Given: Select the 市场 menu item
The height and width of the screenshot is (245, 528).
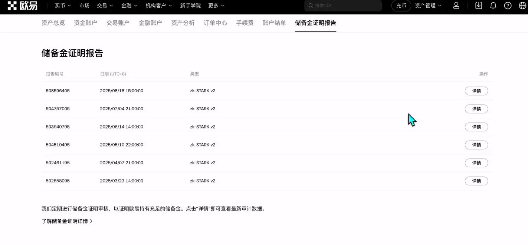Looking at the screenshot, I should click(84, 6).
